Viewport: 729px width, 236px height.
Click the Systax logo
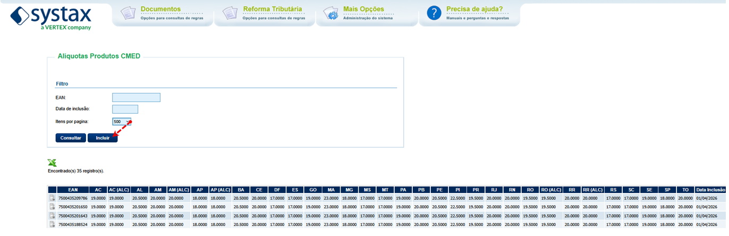tap(50, 18)
